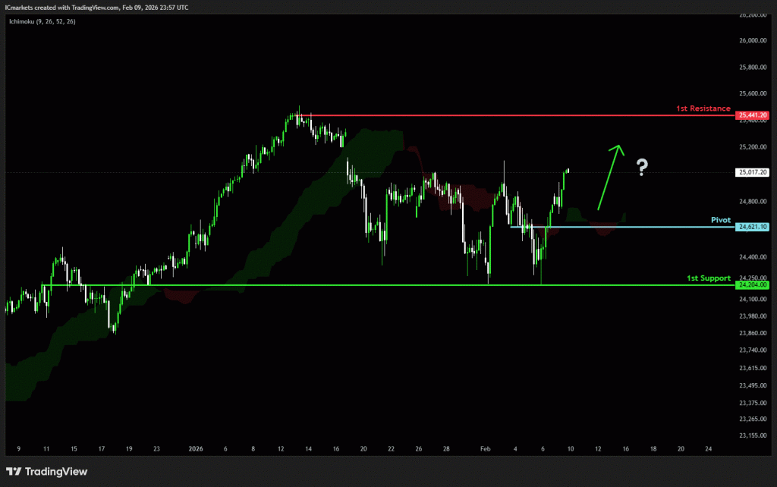Click the '2026' label on time axis
This screenshot has width=777, height=487.
tap(196, 448)
